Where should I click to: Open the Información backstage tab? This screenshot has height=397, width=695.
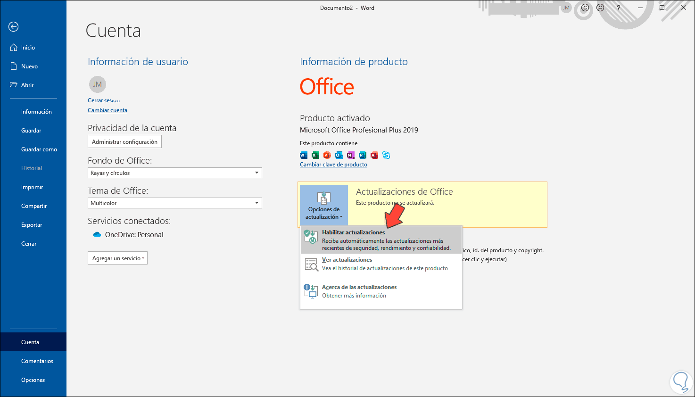pyautogui.click(x=33, y=112)
